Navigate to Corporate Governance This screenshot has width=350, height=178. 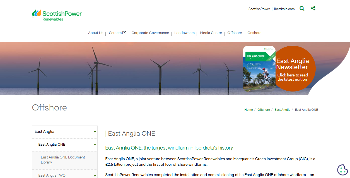pyautogui.click(x=150, y=33)
